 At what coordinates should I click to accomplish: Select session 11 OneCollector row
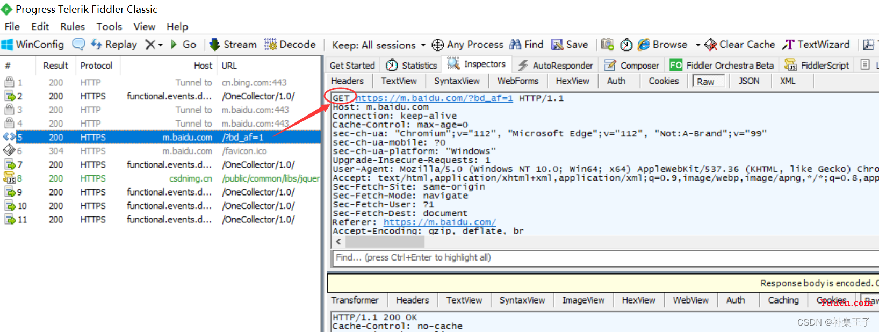[x=161, y=219]
